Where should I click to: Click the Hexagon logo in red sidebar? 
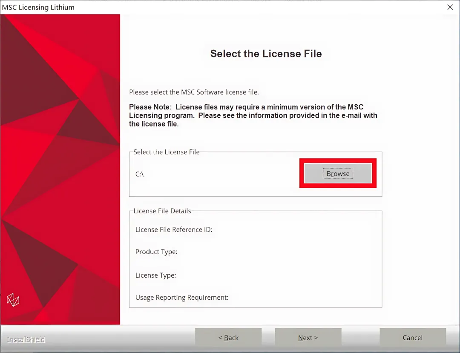(x=13, y=300)
